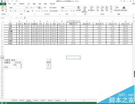Toggle Align Right button

(42, 11)
